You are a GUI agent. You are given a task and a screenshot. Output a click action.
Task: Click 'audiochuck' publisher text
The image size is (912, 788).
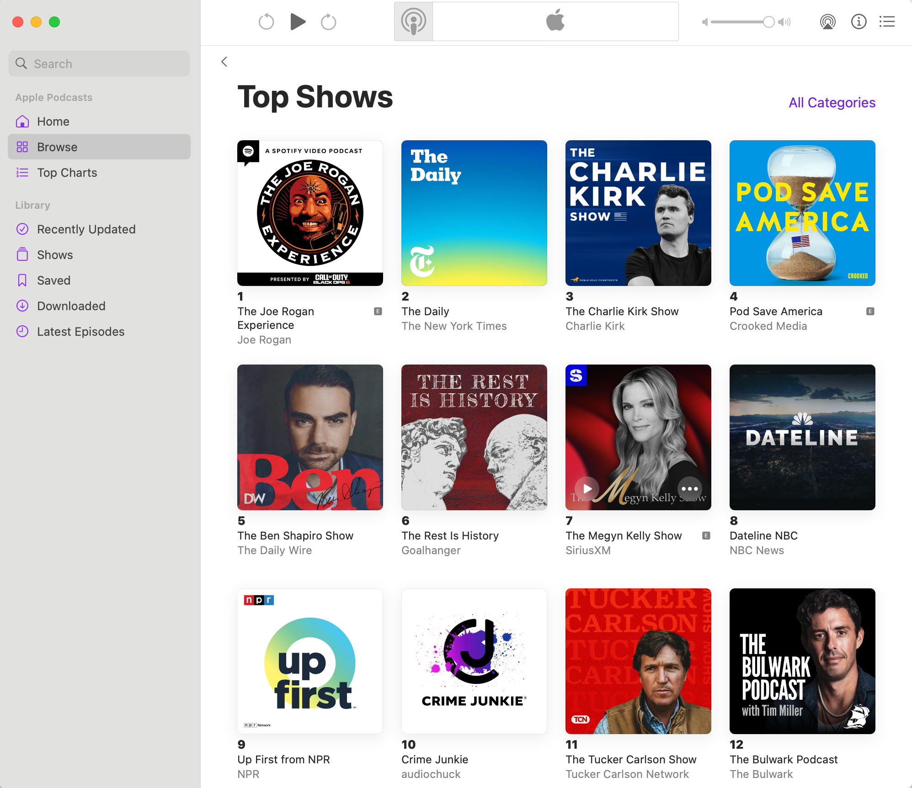(431, 774)
